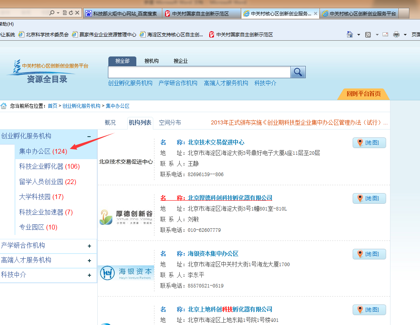Click breadcrumb link 首页
Screen dimensions: 420x325
point(52,106)
